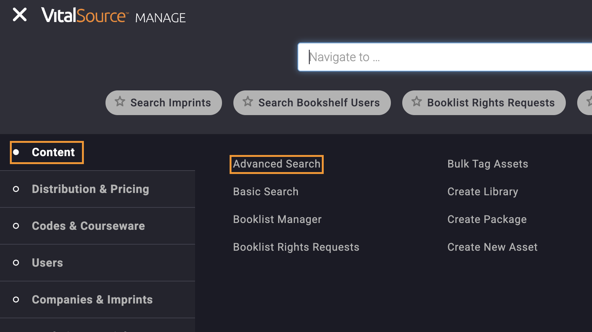Click the filled bullet icon beside Content
Image resolution: width=592 pixels, height=332 pixels.
click(16, 152)
